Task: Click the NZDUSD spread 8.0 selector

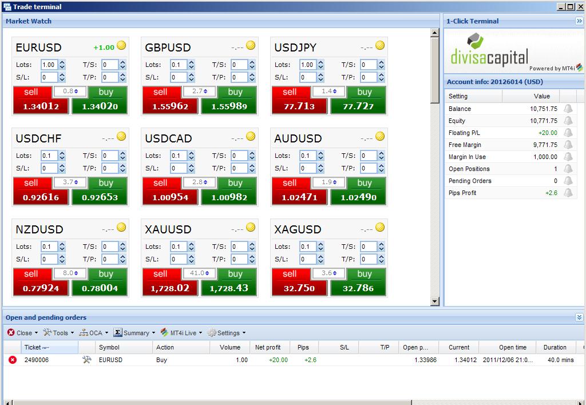Action: (70, 273)
